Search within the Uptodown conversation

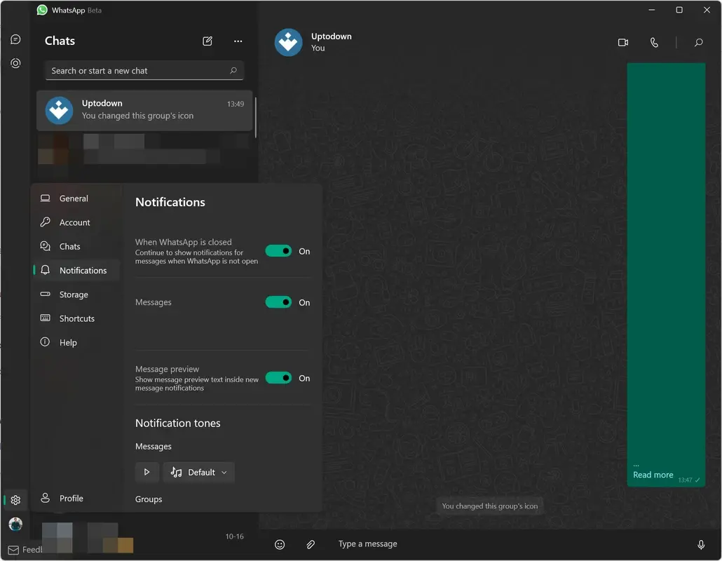[698, 42]
